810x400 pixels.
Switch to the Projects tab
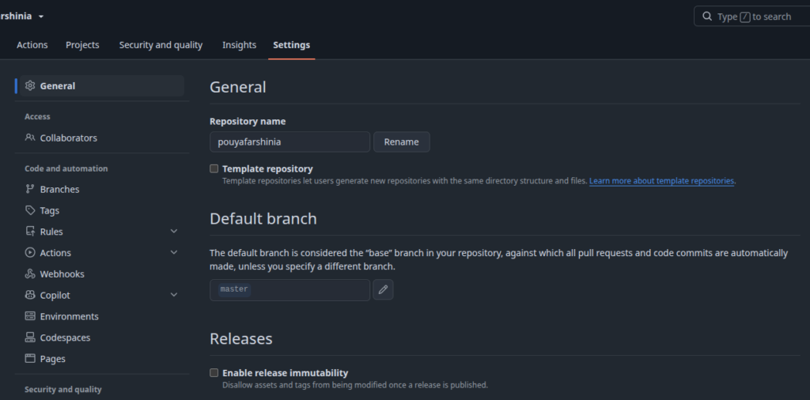point(82,45)
